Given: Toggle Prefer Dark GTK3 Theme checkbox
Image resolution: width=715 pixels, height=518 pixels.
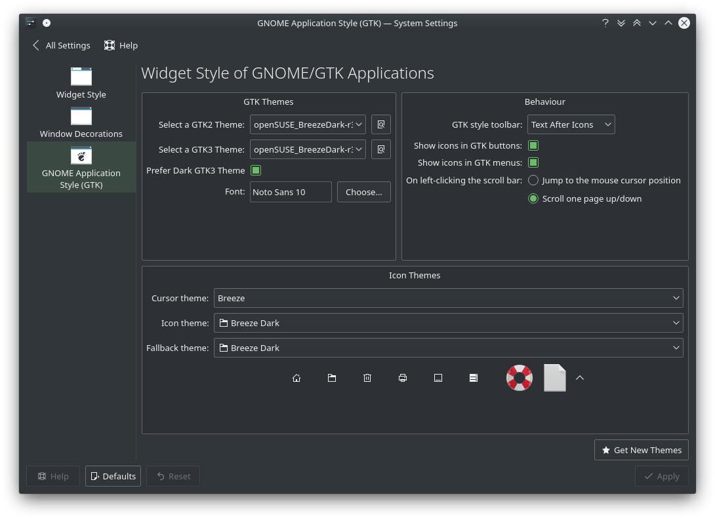Looking at the screenshot, I should click(256, 170).
